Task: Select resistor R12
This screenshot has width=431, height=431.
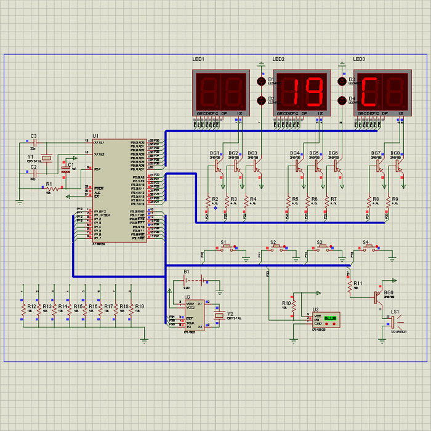Action: click(x=23, y=310)
